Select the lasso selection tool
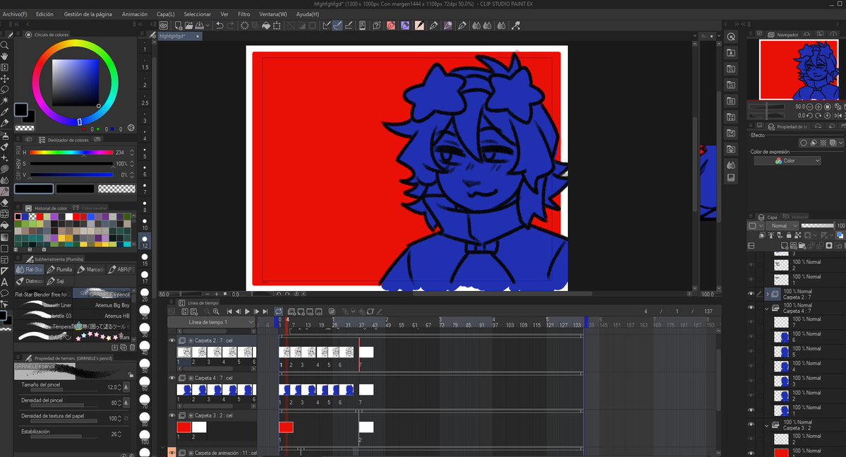This screenshot has width=846, height=457. tap(4, 90)
